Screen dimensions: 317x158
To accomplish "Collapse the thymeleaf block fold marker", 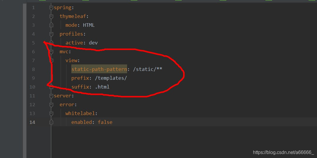I will coord(51,16).
